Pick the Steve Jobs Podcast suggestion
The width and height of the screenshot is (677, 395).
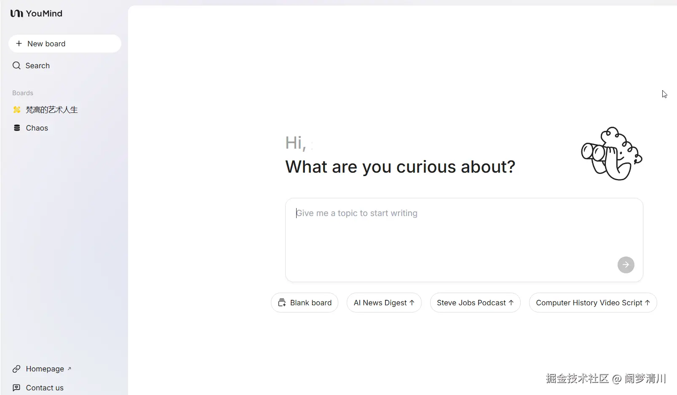click(475, 302)
